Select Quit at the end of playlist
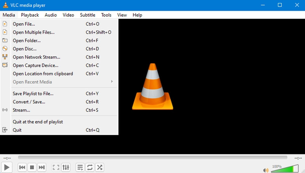305x173 pixels. (x=38, y=122)
